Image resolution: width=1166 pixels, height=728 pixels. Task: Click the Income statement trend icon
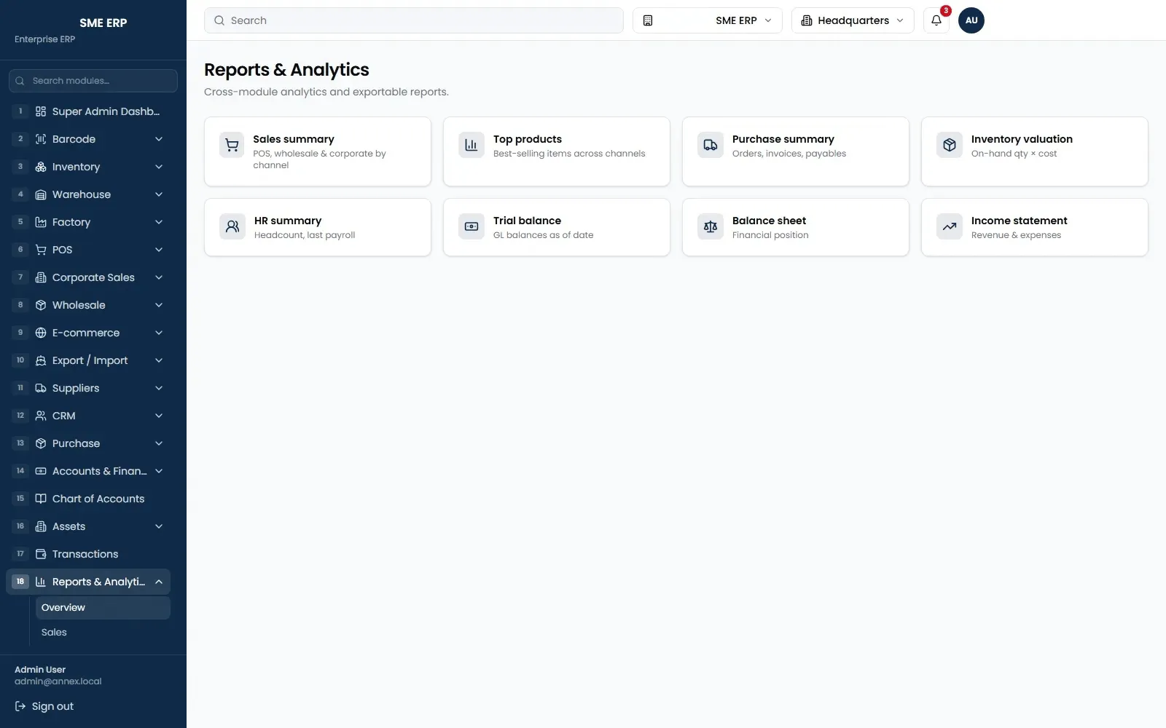point(950,226)
